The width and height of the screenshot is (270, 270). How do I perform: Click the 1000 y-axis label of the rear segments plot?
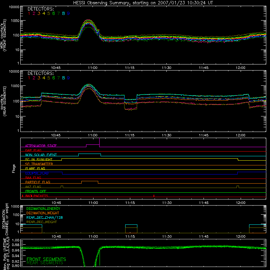coord(15,86)
